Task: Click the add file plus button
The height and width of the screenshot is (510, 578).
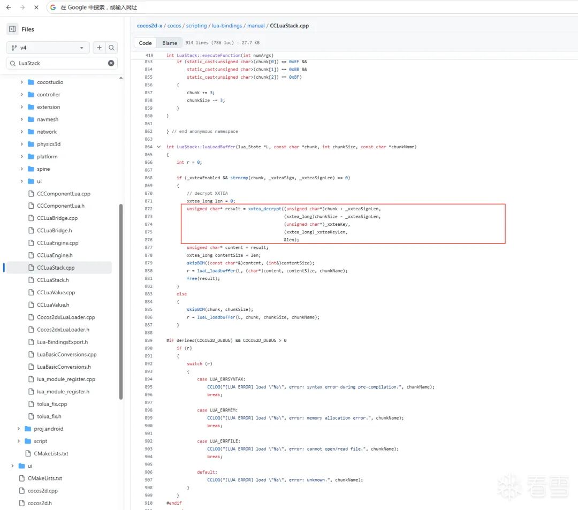Action: click(99, 48)
